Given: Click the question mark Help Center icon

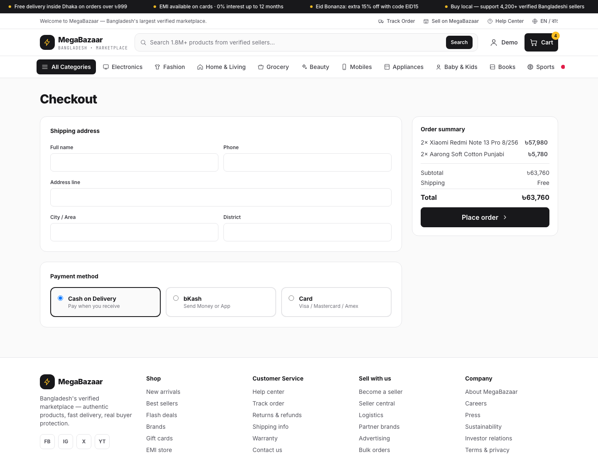Looking at the screenshot, I should point(490,21).
